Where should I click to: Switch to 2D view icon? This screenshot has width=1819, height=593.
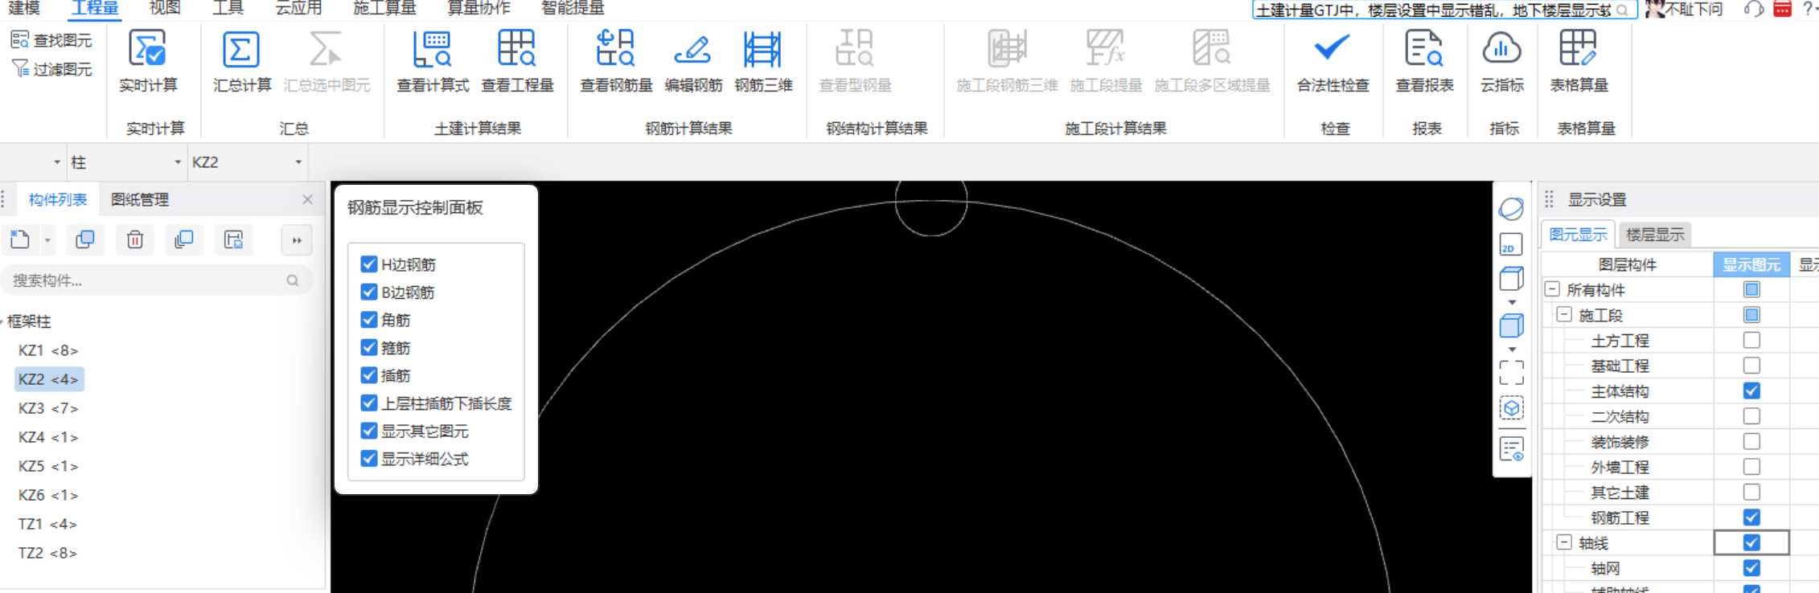[1512, 244]
